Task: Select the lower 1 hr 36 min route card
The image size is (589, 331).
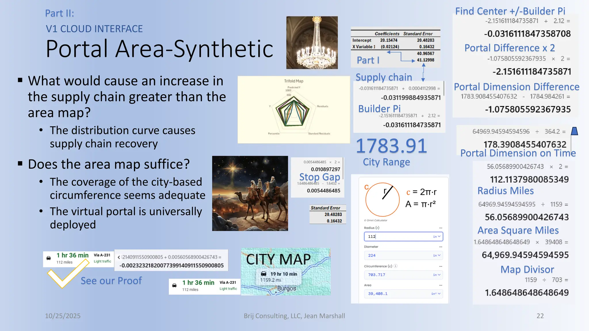Action: [x=204, y=286]
